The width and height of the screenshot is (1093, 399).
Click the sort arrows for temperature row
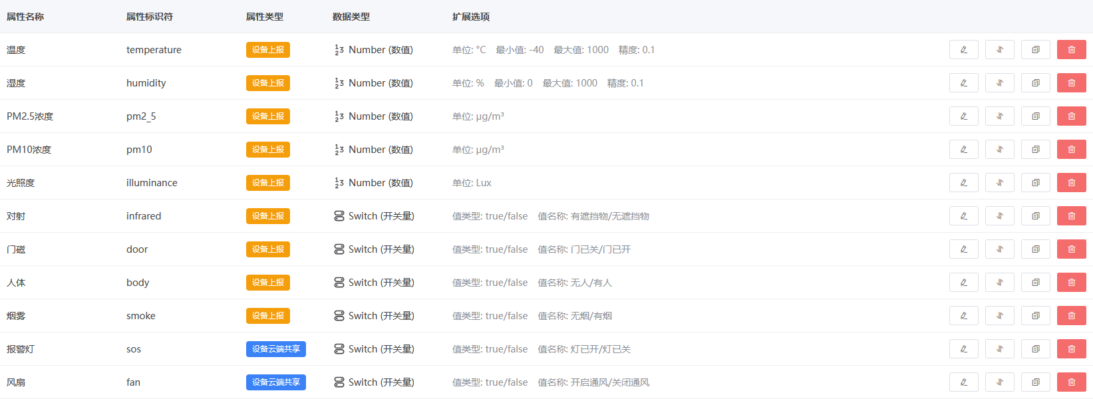(999, 50)
